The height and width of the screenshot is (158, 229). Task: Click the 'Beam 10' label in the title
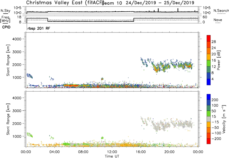tap(112, 3)
